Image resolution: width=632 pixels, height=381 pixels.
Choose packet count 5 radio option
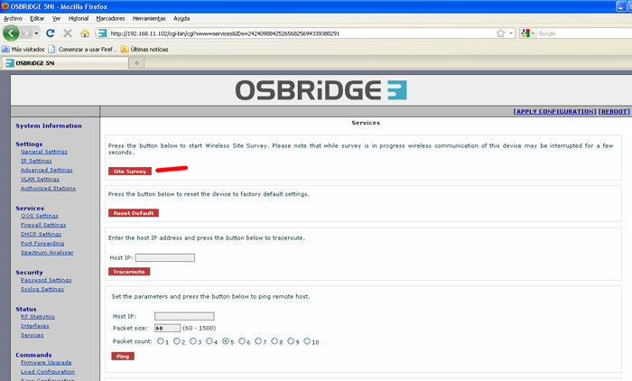pos(226,341)
